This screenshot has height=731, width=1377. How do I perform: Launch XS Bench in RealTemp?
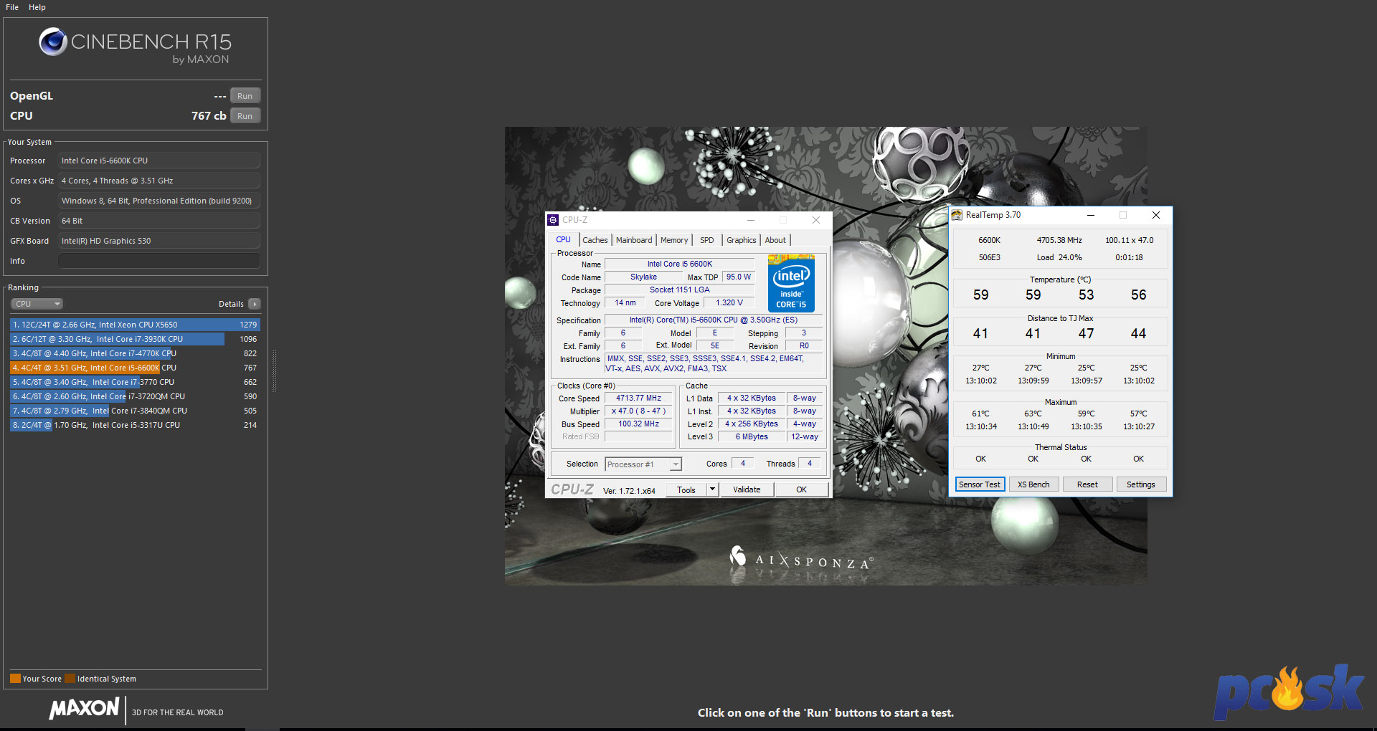(x=1033, y=484)
